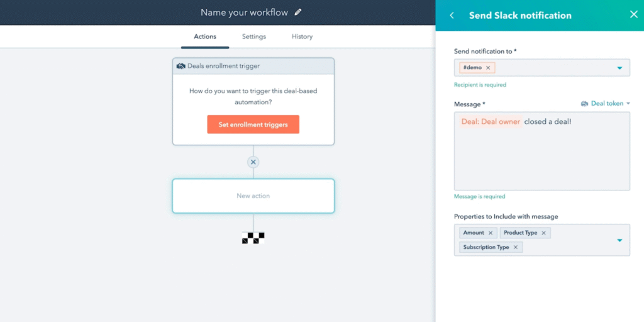
Task: Switch to the Actions tab
Action: [205, 36]
